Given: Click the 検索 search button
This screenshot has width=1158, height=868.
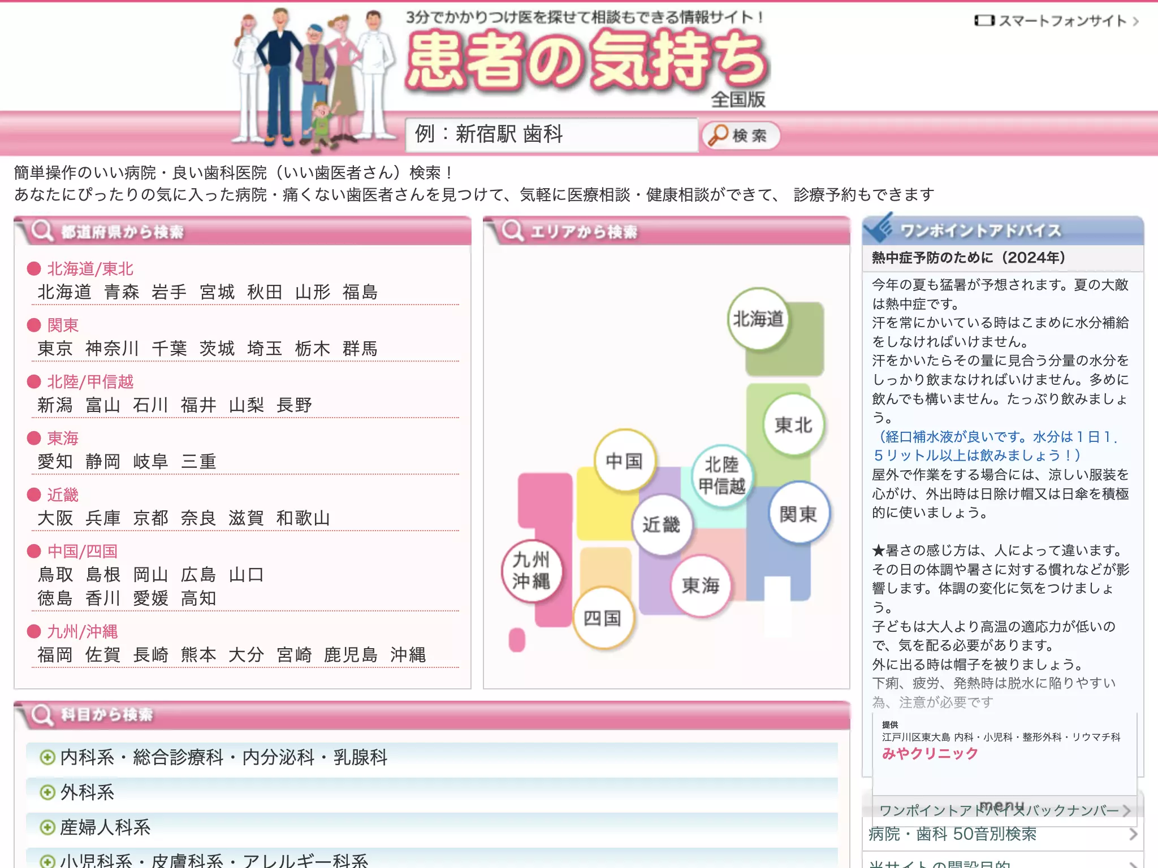Looking at the screenshot, I should pyautogui.click(x=741, y=136).
